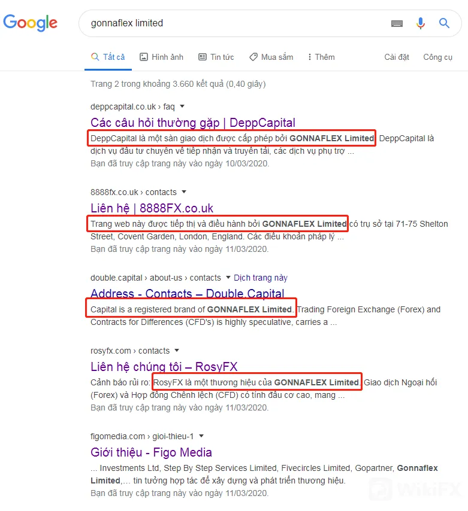Switch to the Hình ảnh tab
Image resolution: width=468 pixels, height=511 pixels.
(162, 57)
